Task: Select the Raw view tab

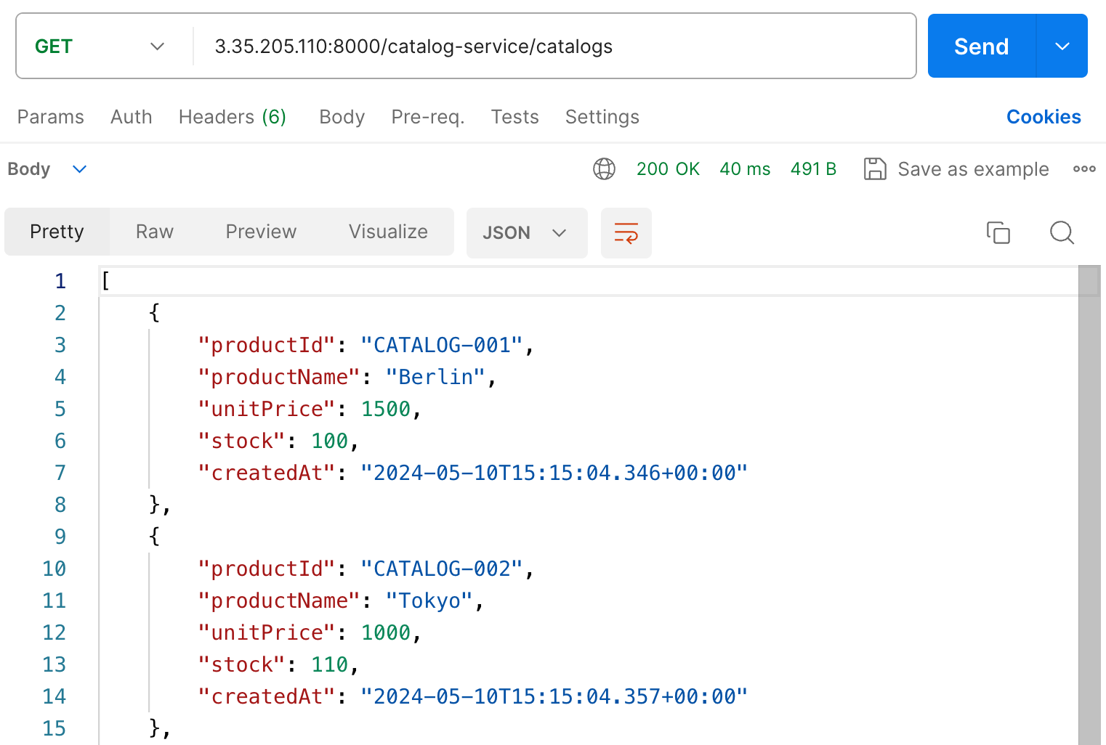Action: [x=155, y=232]
